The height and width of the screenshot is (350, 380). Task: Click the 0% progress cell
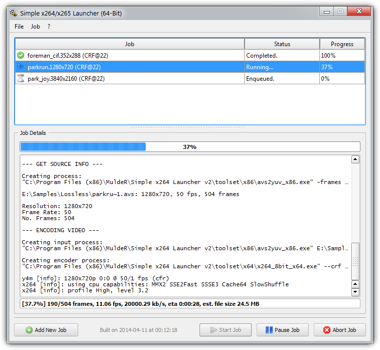pos(342,79)
